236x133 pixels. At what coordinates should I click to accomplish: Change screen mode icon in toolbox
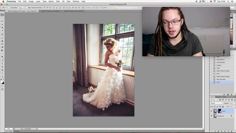click(x=2, y=89)
